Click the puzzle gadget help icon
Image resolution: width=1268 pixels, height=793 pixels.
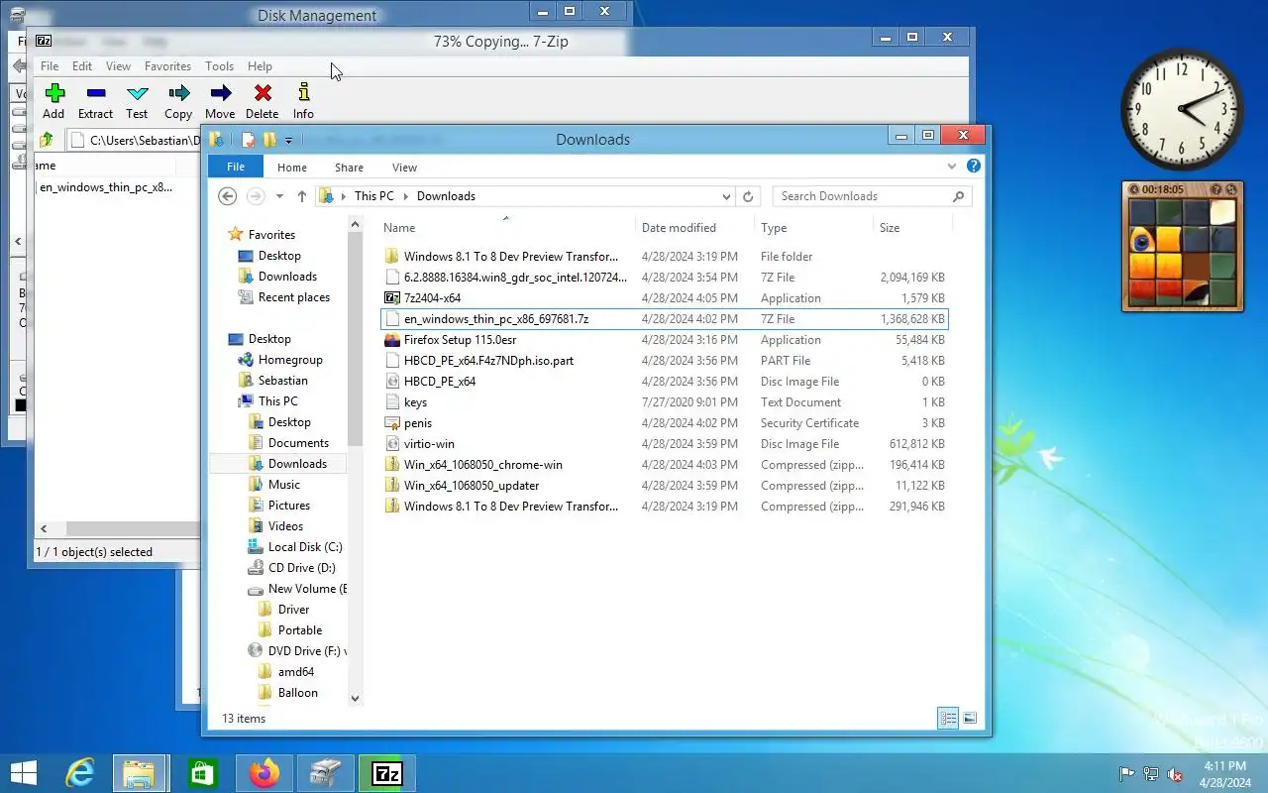coord(1216,189)
